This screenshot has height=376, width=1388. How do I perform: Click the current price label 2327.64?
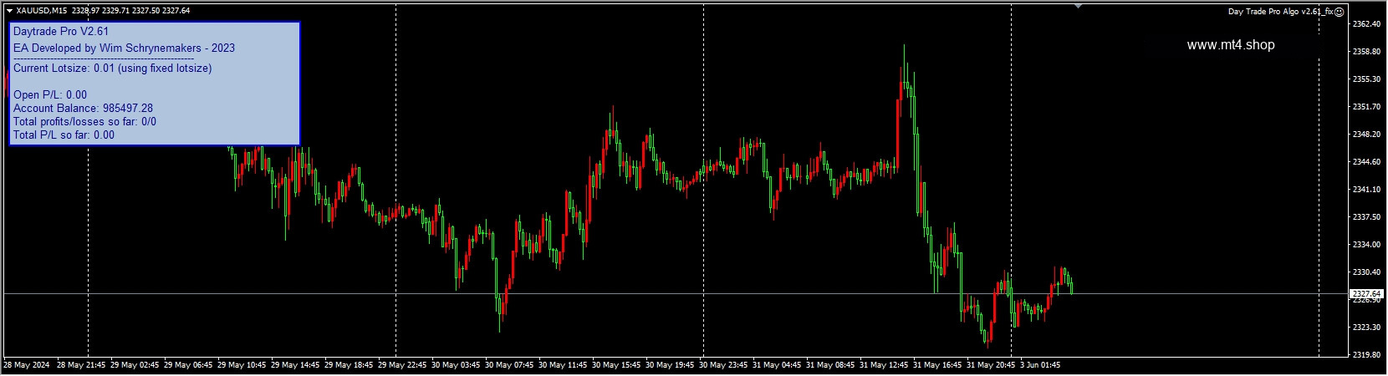point(1366,294)
